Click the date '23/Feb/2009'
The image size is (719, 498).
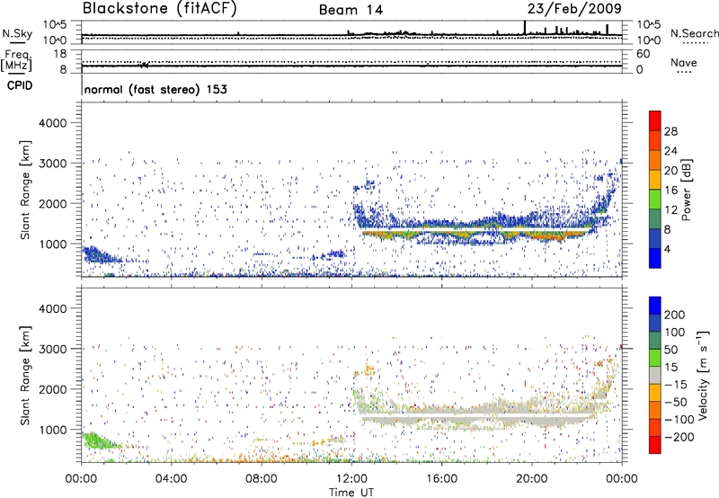(574, 9)
